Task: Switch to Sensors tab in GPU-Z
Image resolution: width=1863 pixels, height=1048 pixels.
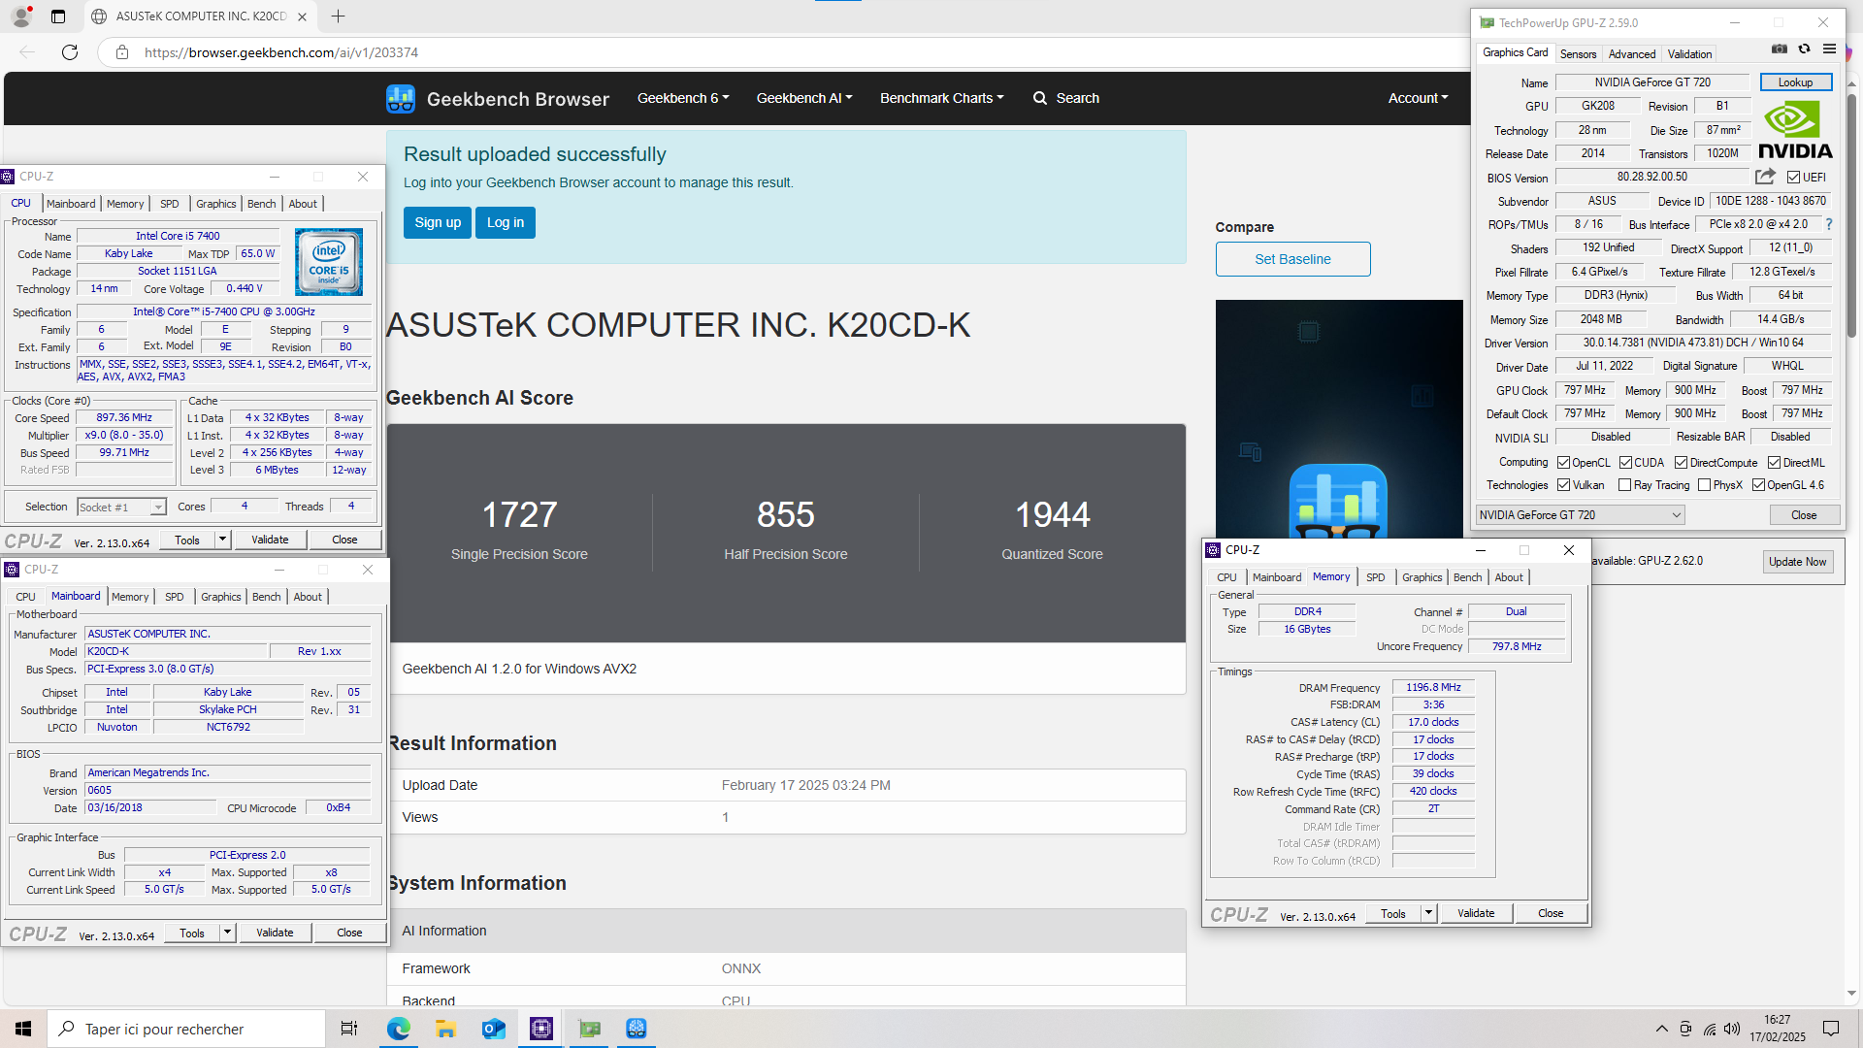Action: pyautogui.click(x=1578, y=54)
